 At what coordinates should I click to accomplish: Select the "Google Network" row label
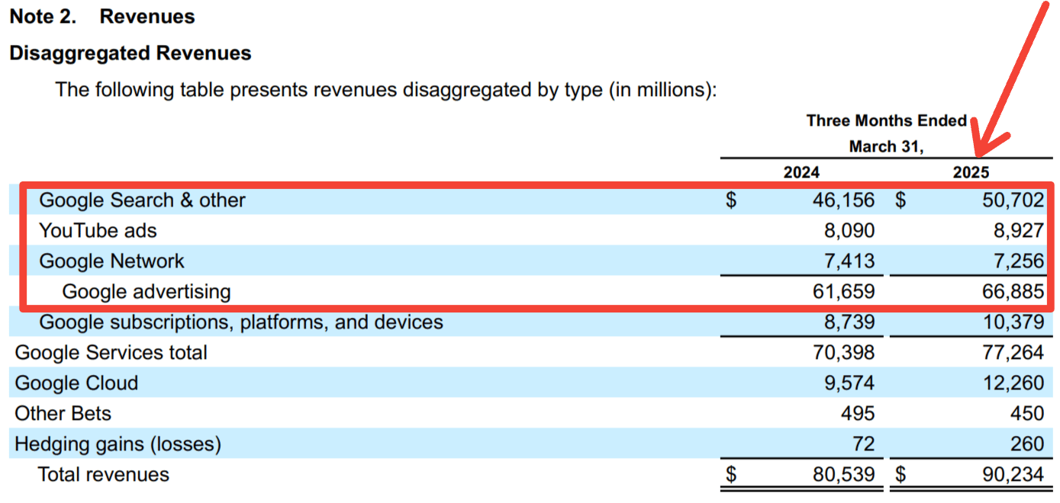[112, 261]
